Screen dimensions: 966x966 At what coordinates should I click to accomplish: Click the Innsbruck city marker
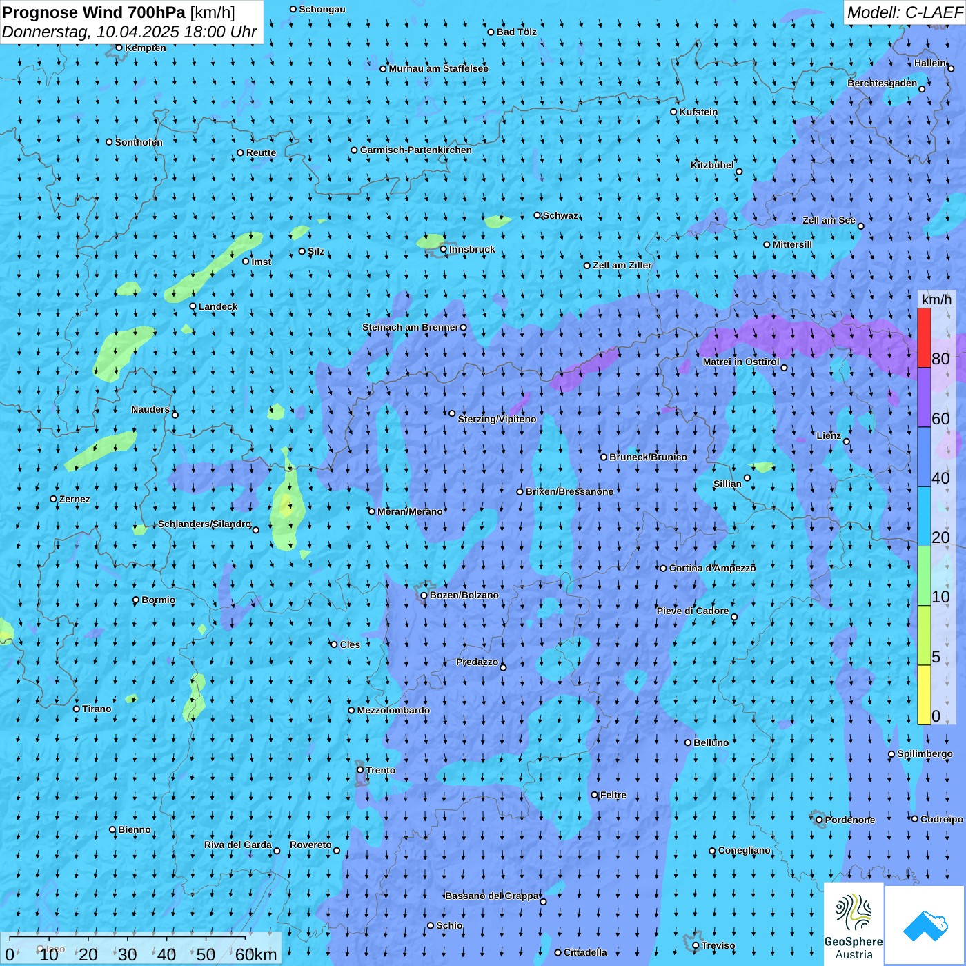(444, 249)
